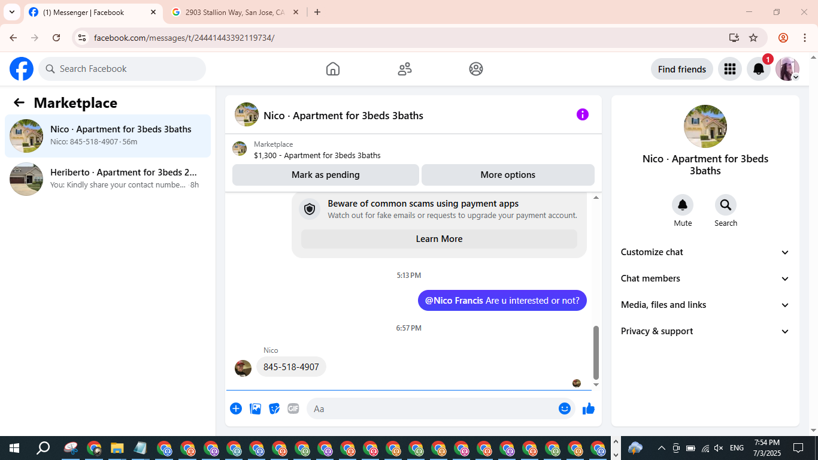
Task: Switch to the 2903 Stallion Way tab
Action: tap(234, 12)
